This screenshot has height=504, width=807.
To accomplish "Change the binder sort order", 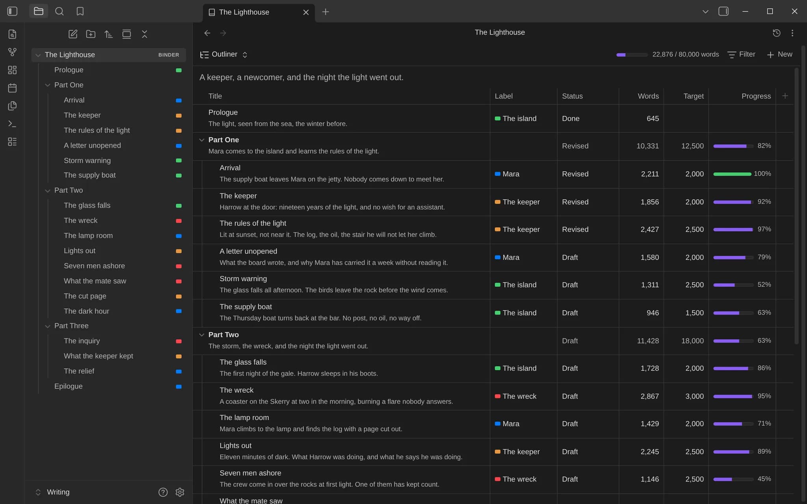I will [x=109, y=34].
